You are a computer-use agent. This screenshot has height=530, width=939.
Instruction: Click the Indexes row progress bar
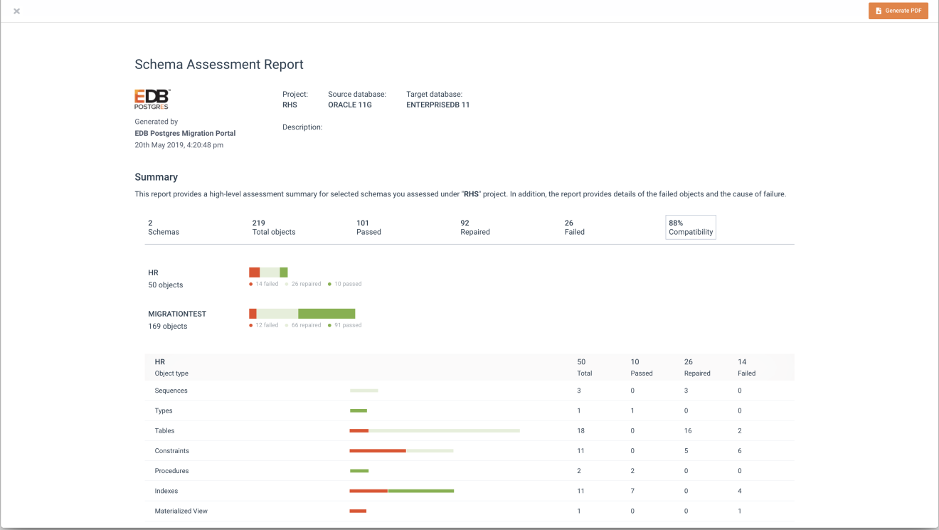401,491
